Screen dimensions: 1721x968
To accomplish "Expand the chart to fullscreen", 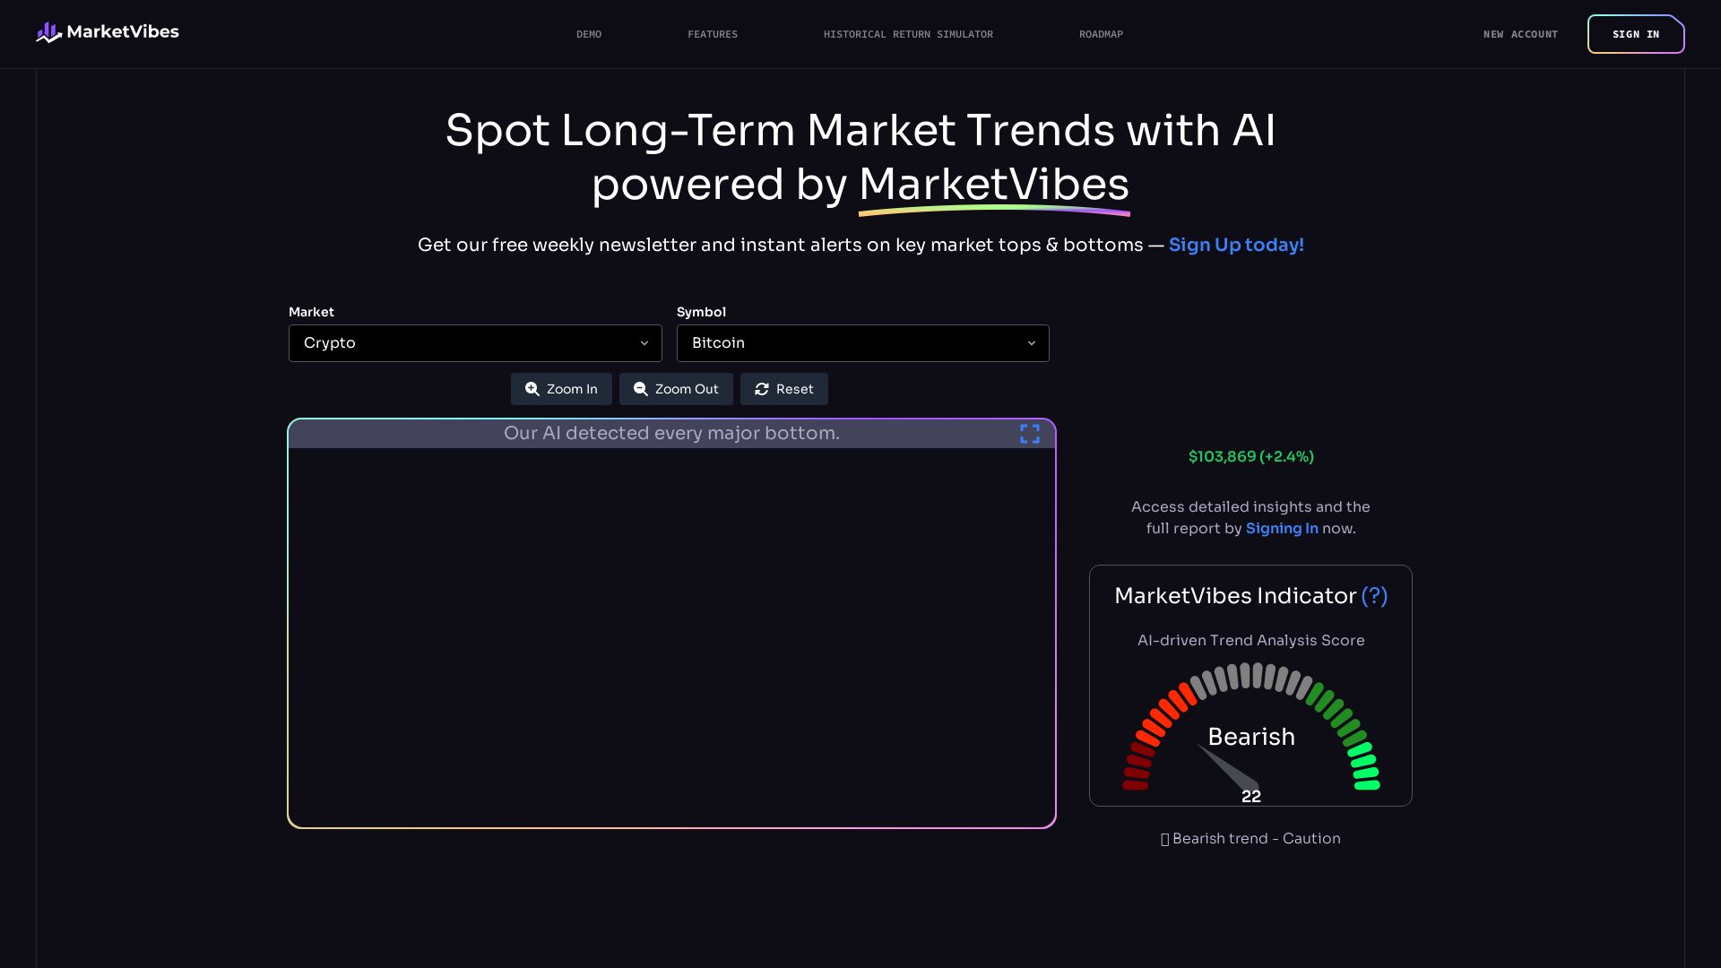I will [1030, 433].
